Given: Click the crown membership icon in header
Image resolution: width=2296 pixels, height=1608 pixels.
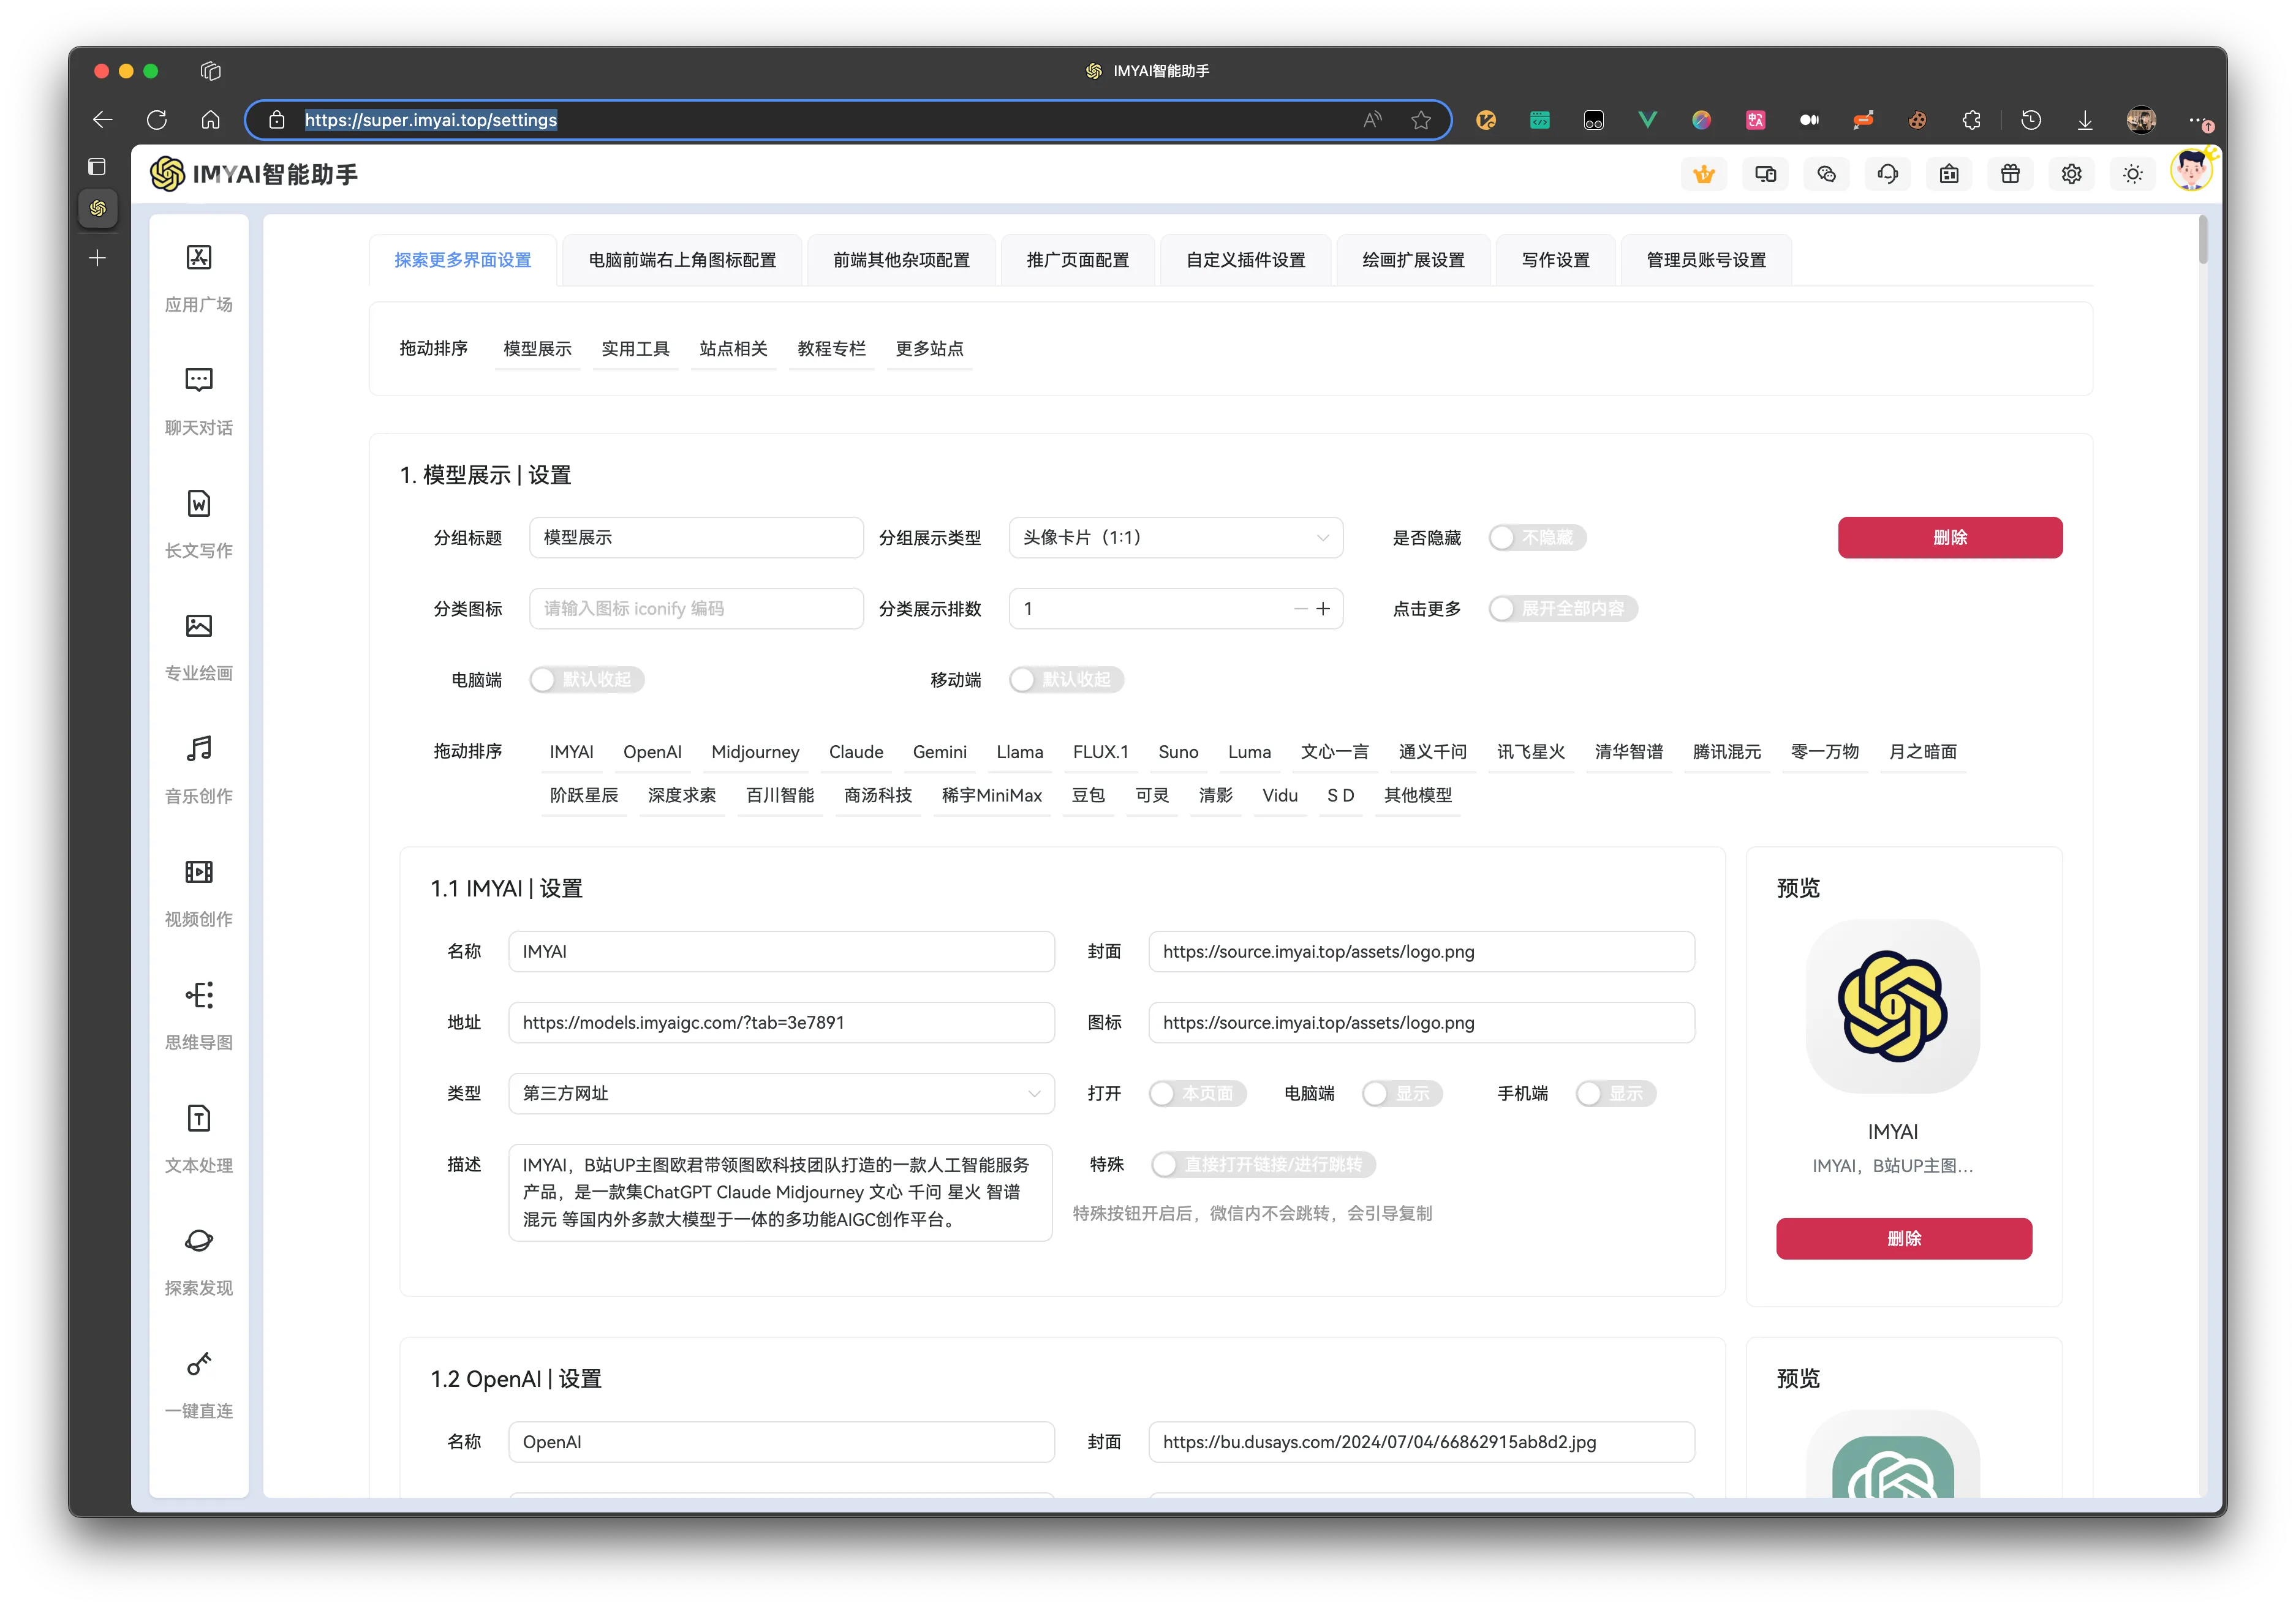Looking at the screenshot, I should click(x=1704, y=175).
